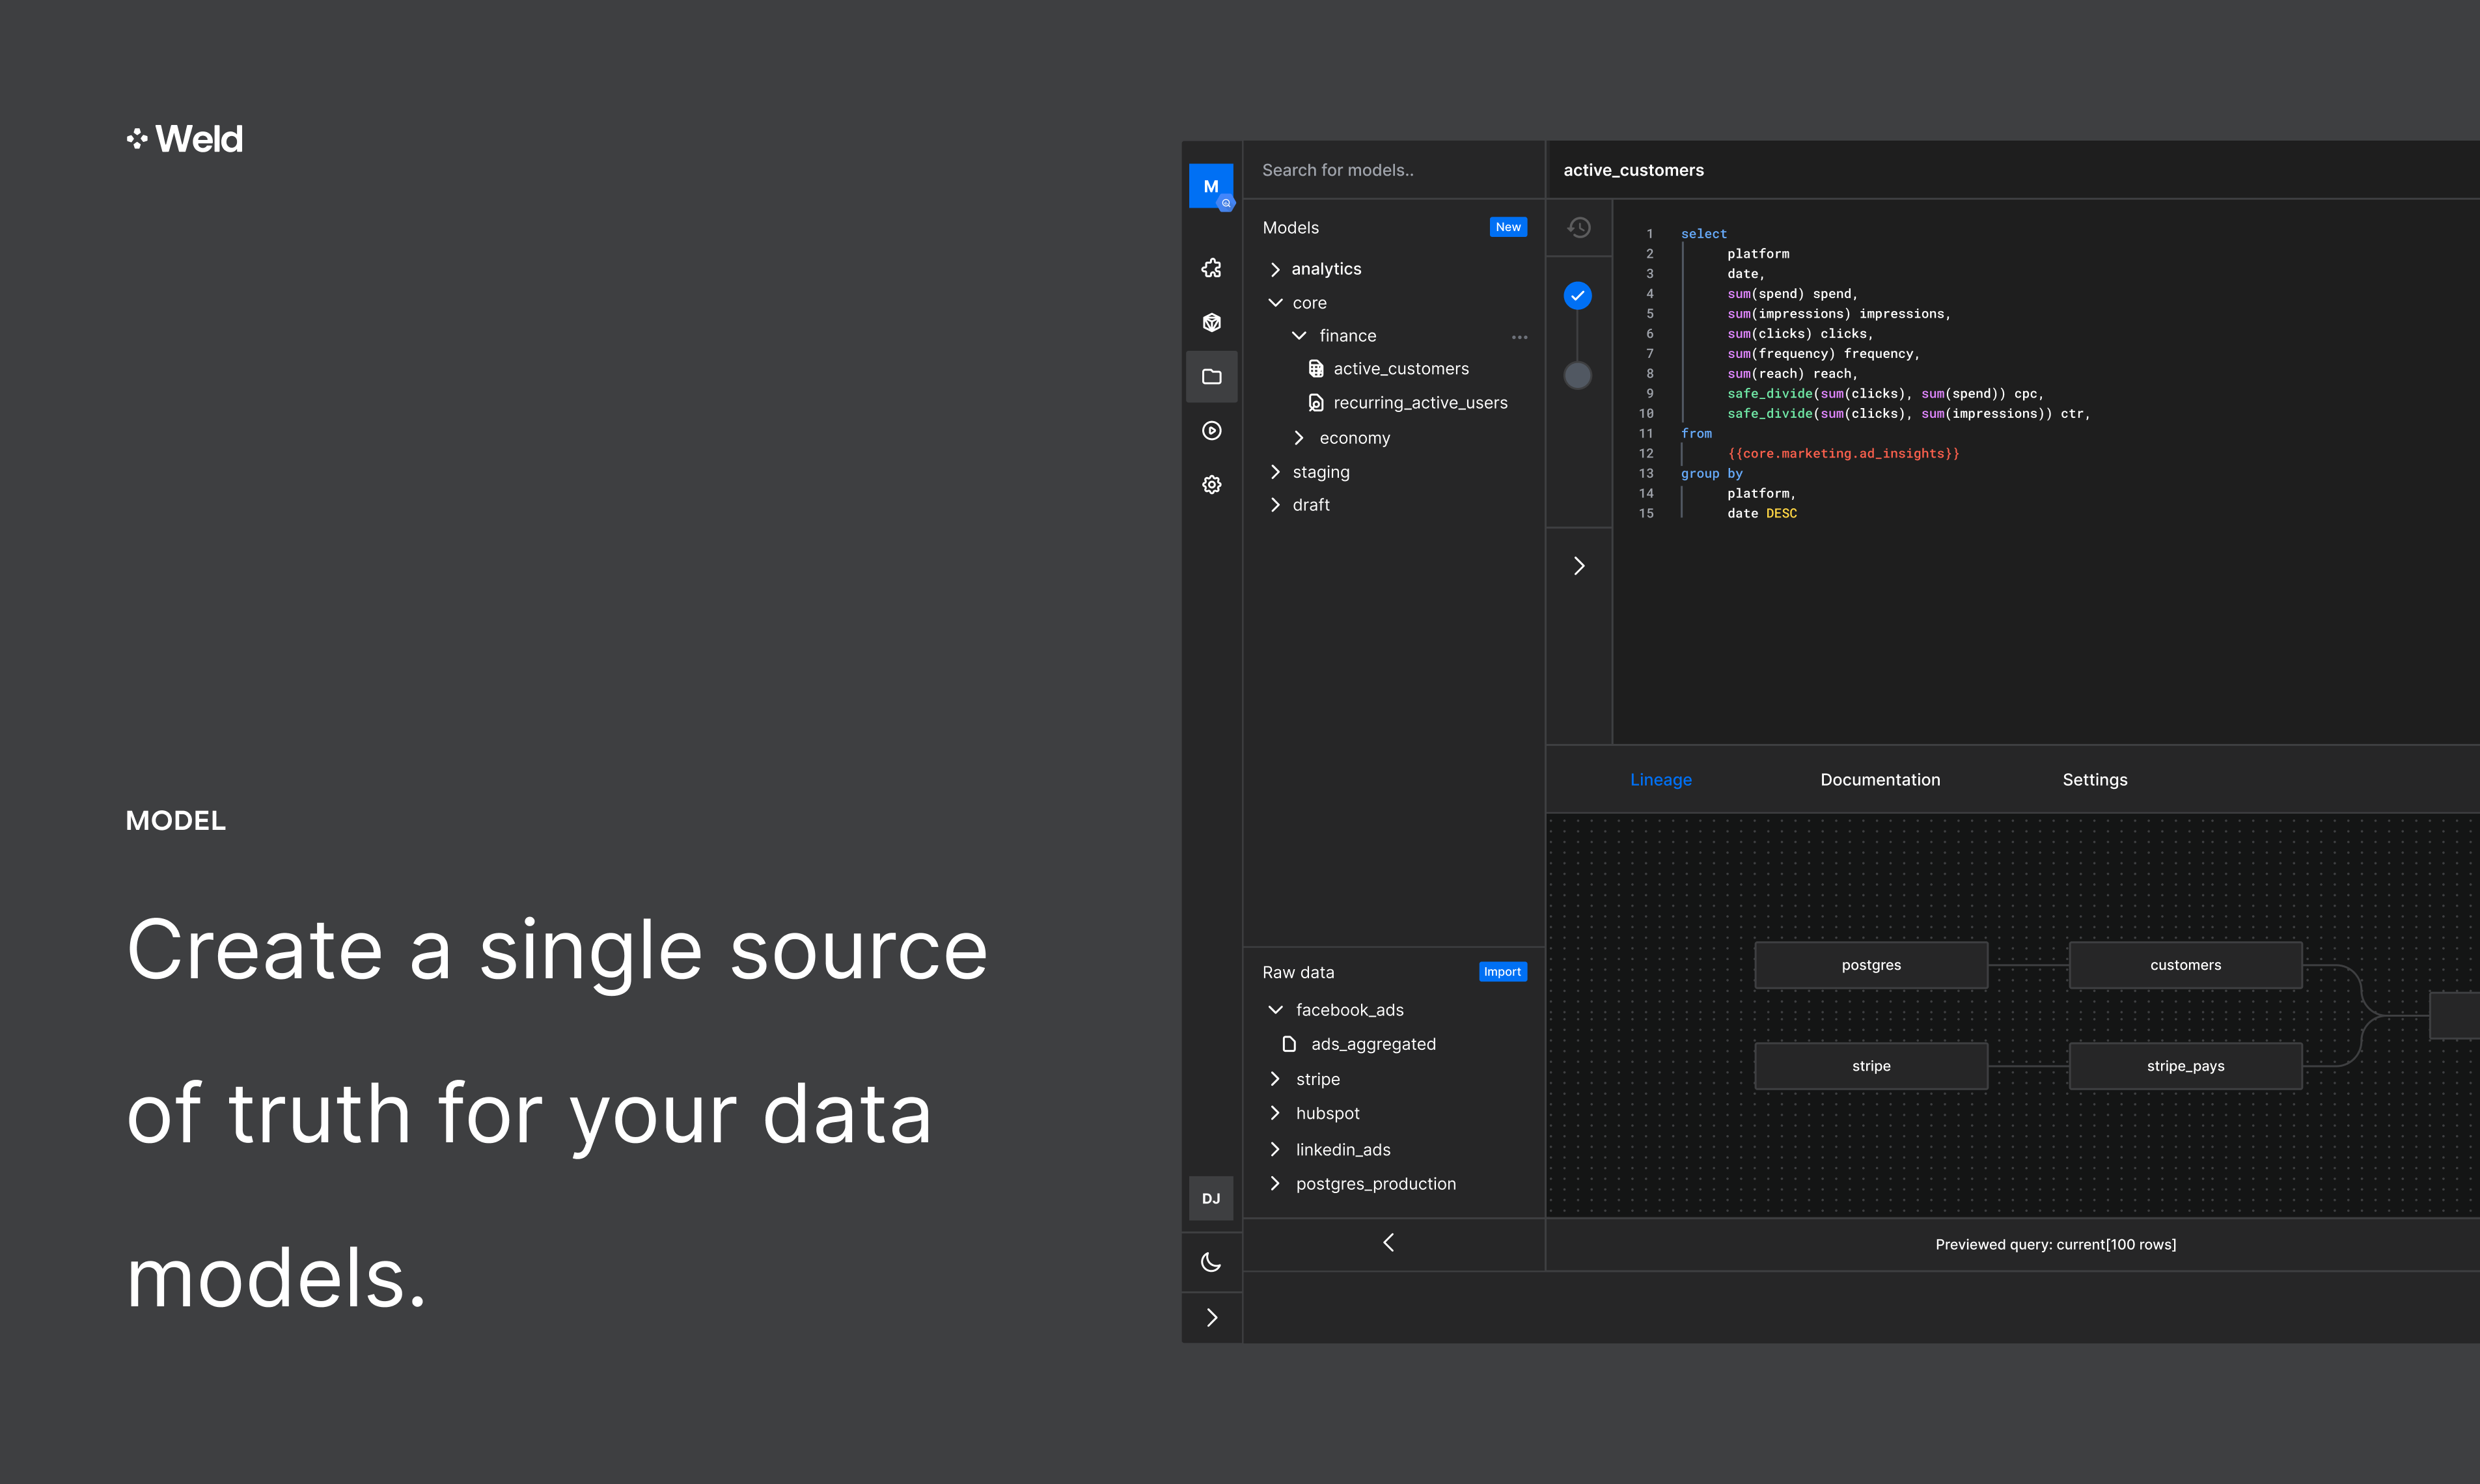This screenshot has height=1484, width=2480.
Task: Click the DESC keyword on line 15
Action: [x=1781, y=514]
